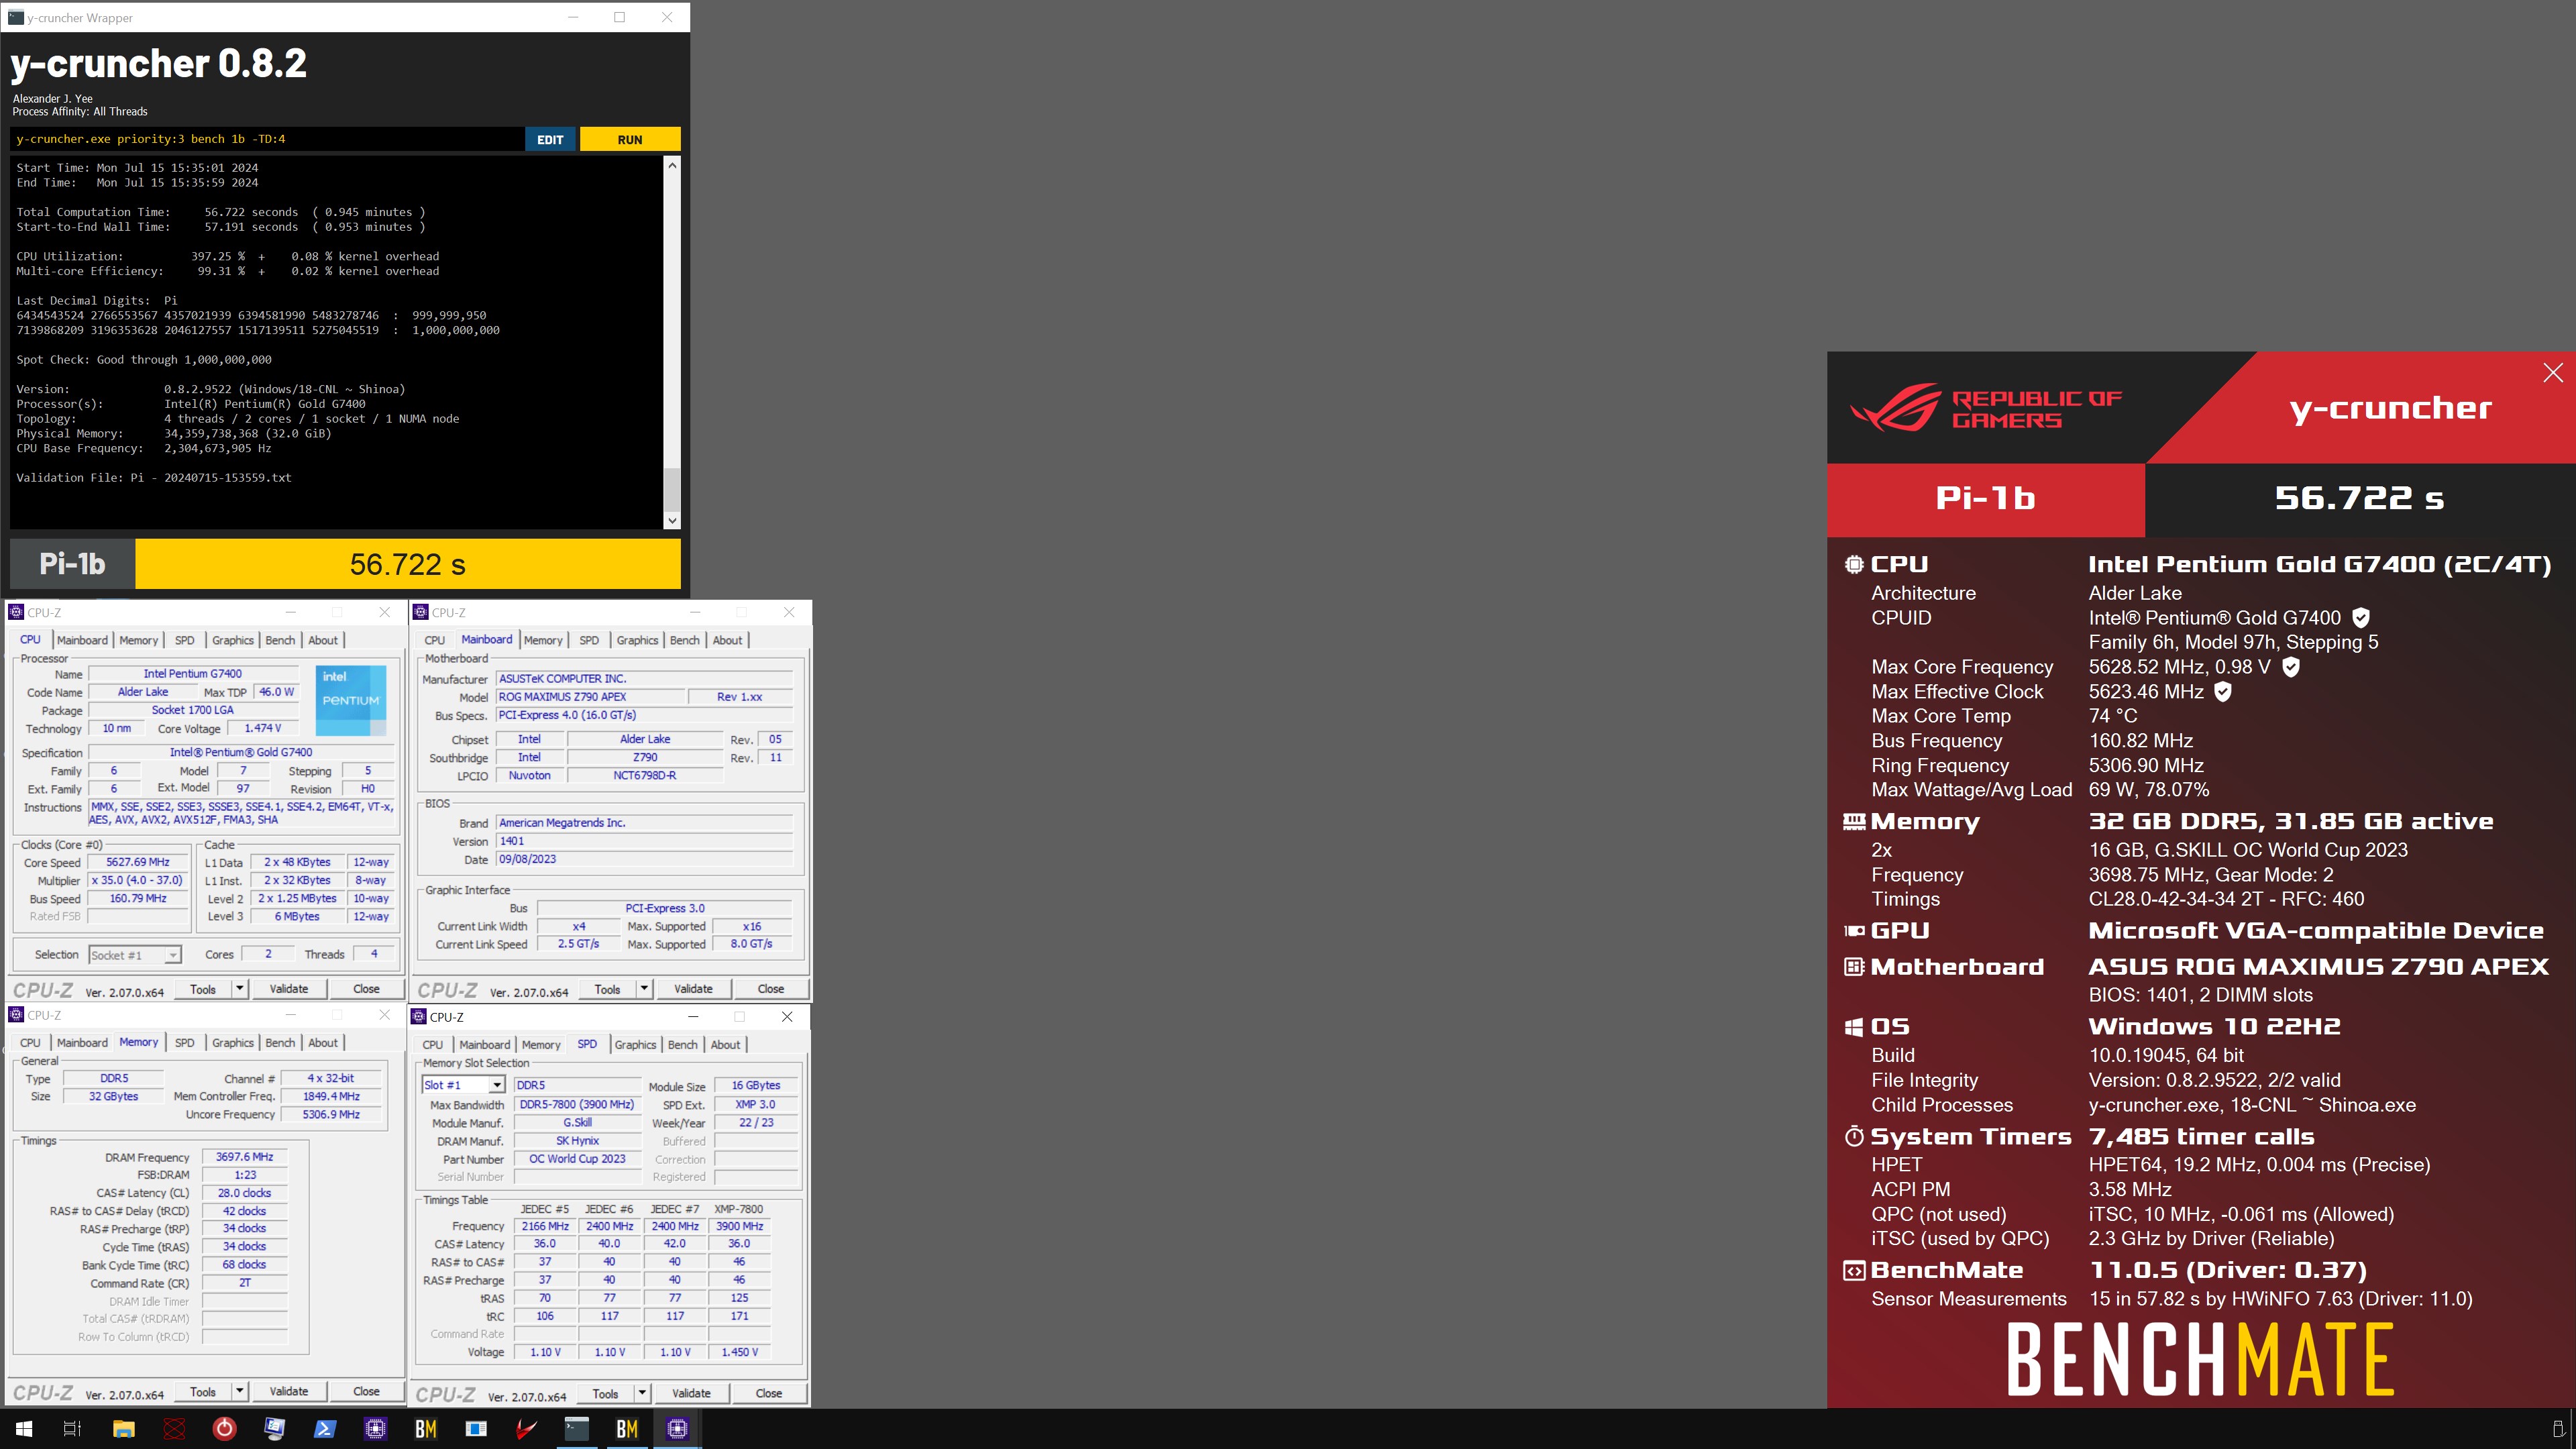Close the BenchMate y-cruncher overlay with X
Screen dimensions: 2576x1449
2553,373
